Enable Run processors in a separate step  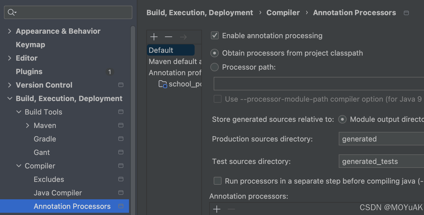[218, 181]
